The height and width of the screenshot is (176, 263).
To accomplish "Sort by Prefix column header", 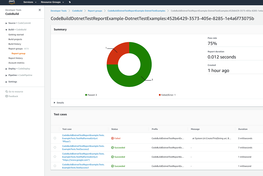I will tap(155, 129).
